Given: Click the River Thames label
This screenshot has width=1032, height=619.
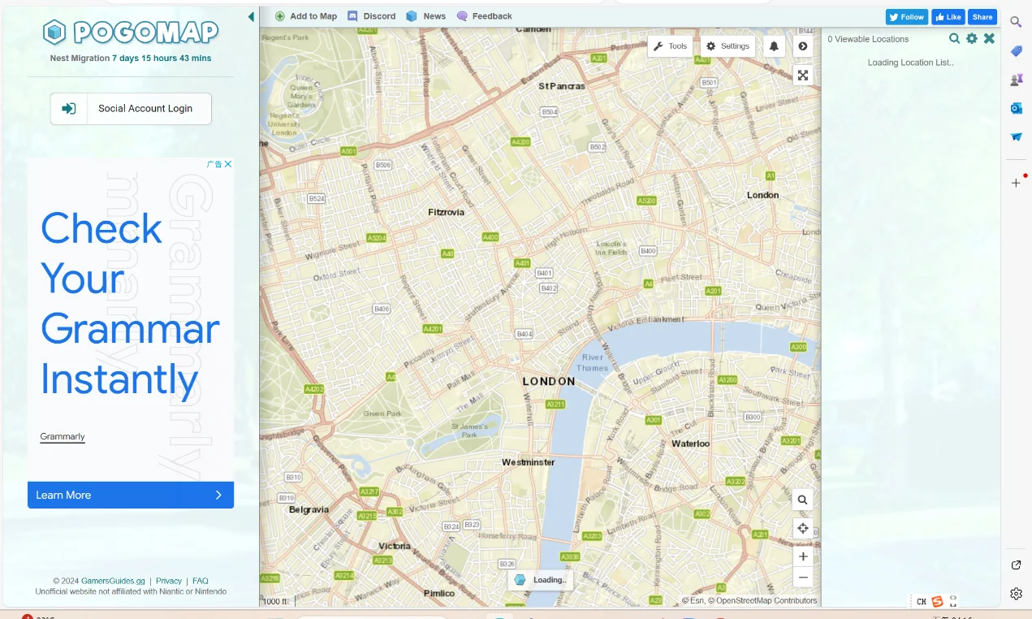Looking at the screenshot, I should pos(593,362).
